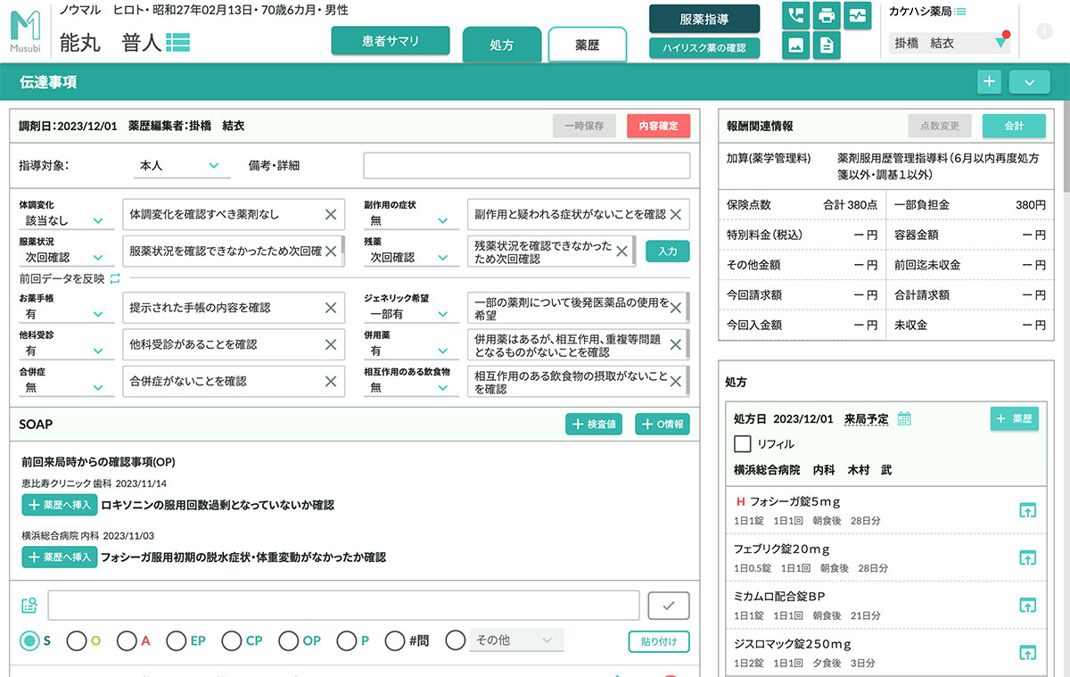Image resolution: width=1070 pixels, height=677 pixels.
Task: Click ハイリスク薬の確認 button
Action: click(704, 47)
